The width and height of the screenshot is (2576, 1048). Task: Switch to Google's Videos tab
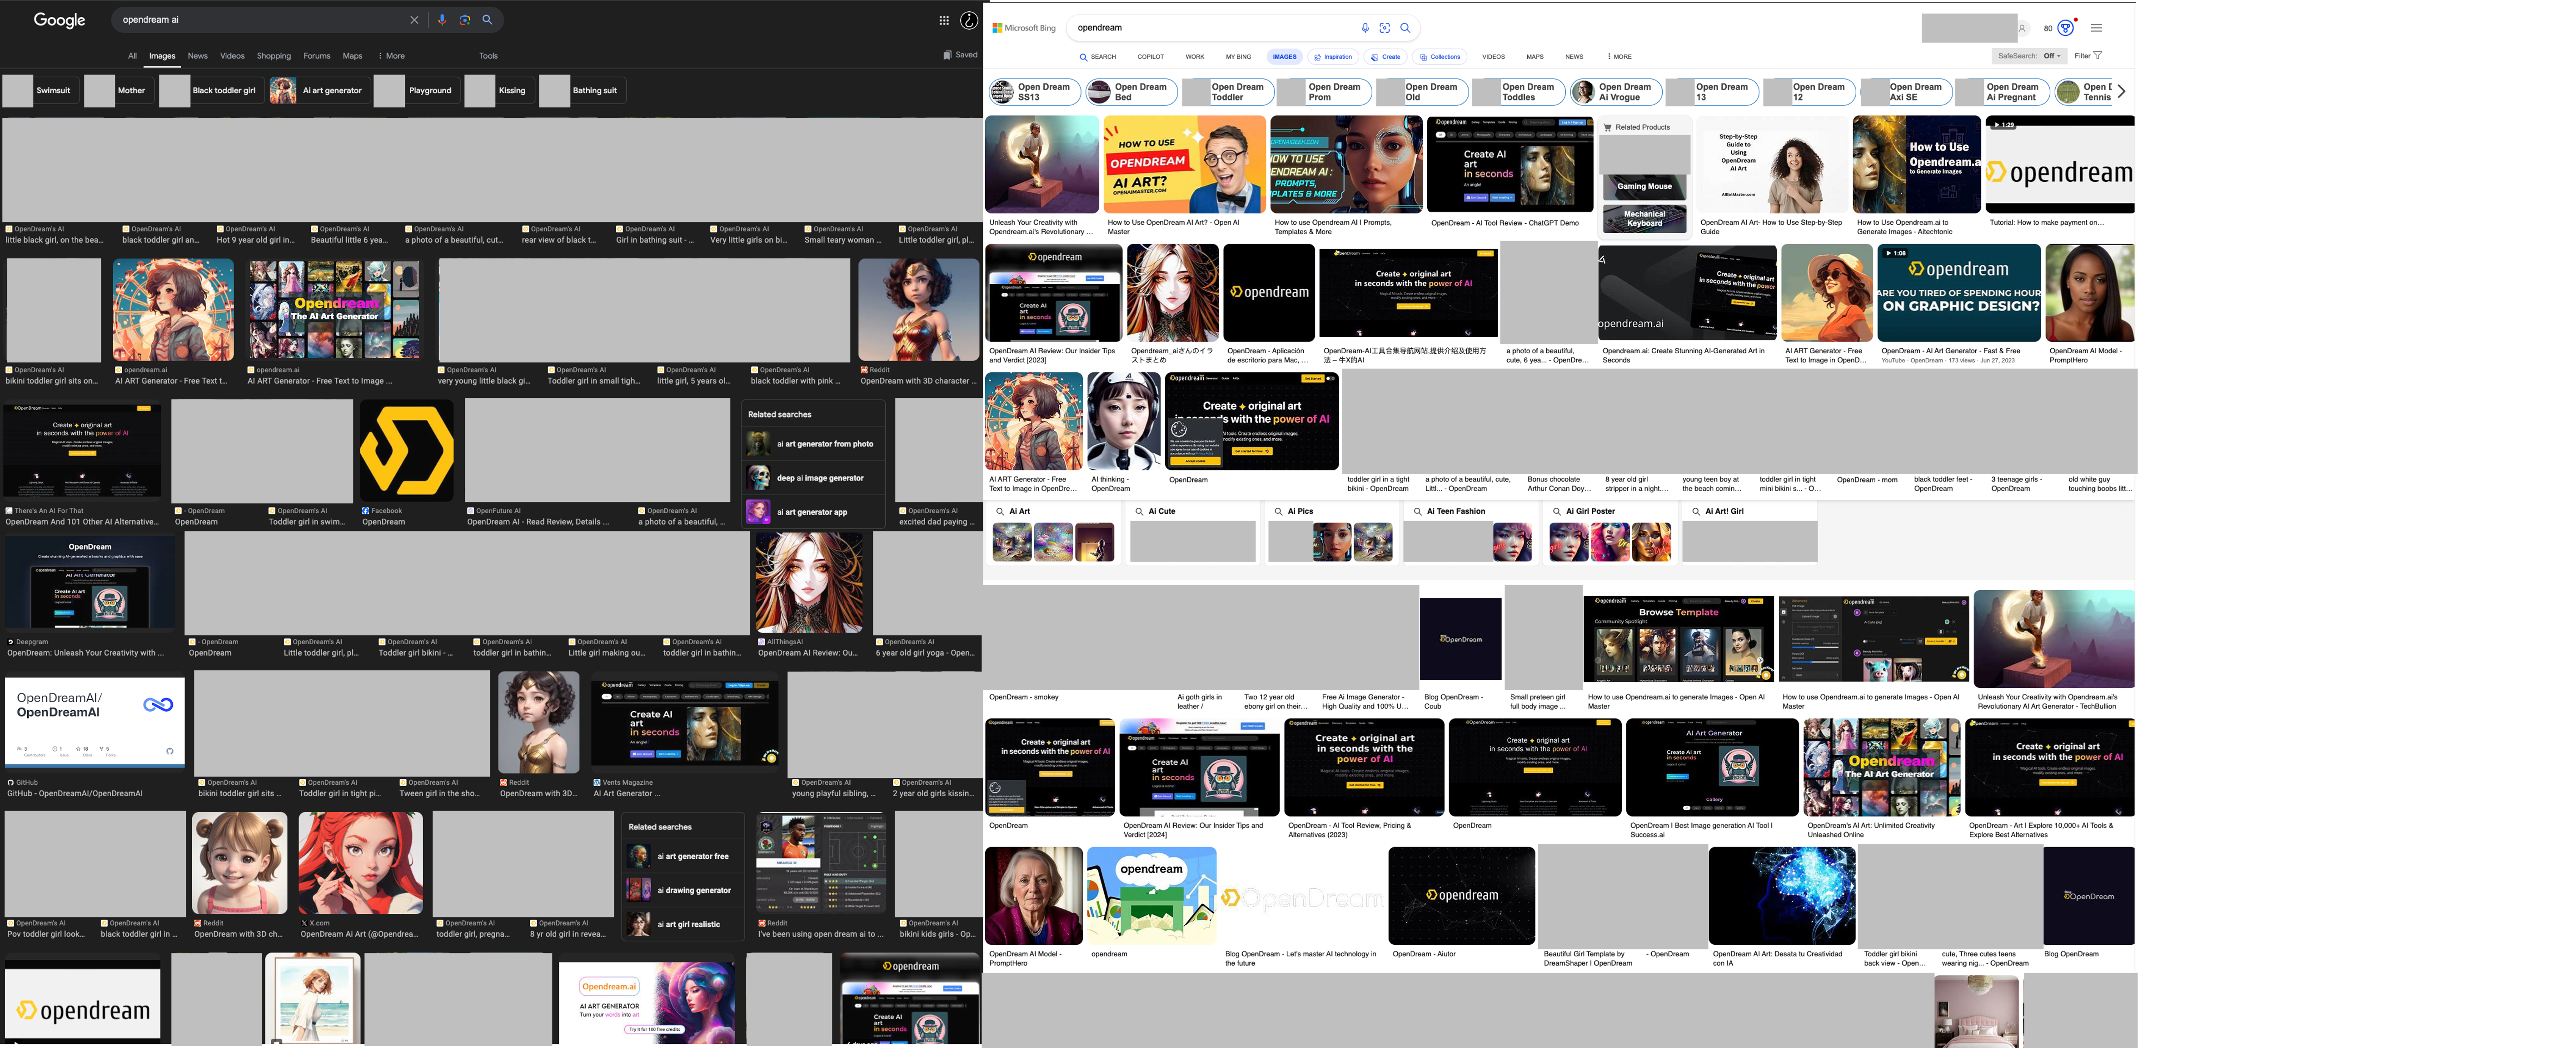pyautogui.click(x=232, y=56)
